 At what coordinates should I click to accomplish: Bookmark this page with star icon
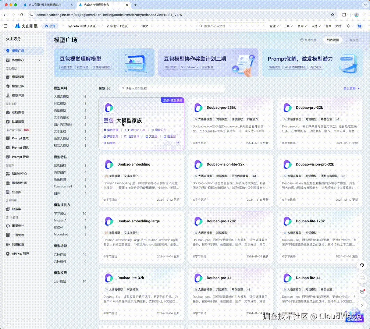(333, 15)
